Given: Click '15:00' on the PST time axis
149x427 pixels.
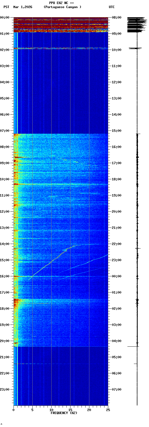Looking at the screenshot, I should [x=5, y=260].
